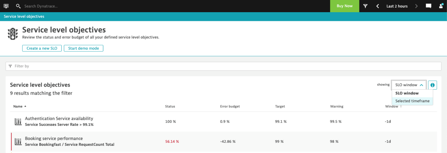Click Create a new SLO

(x=42, y=48)
